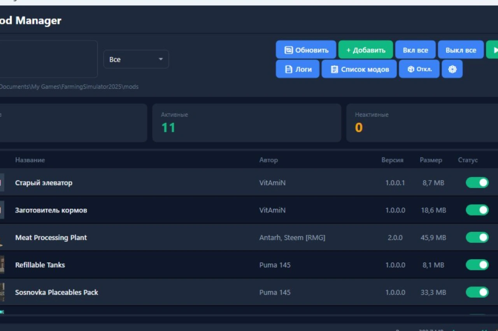Select the Активные stats card
The width and height of the screenshot is (498, 331).
(x=246, y=123)
